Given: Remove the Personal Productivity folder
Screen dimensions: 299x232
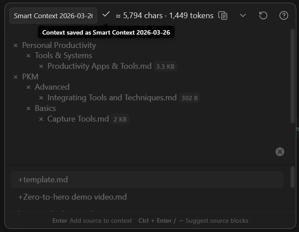Looking at the screenshot, I should (x=16, y=45).
